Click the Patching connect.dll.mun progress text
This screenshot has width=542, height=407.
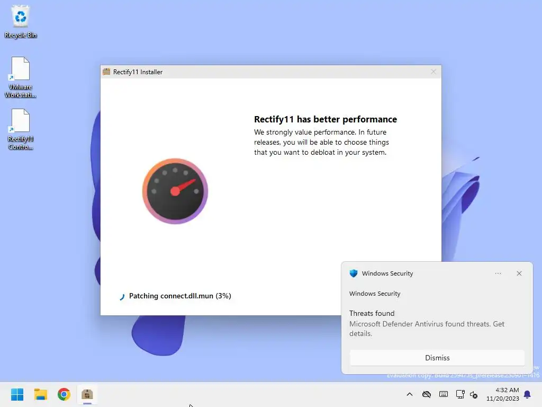(180, 296)
